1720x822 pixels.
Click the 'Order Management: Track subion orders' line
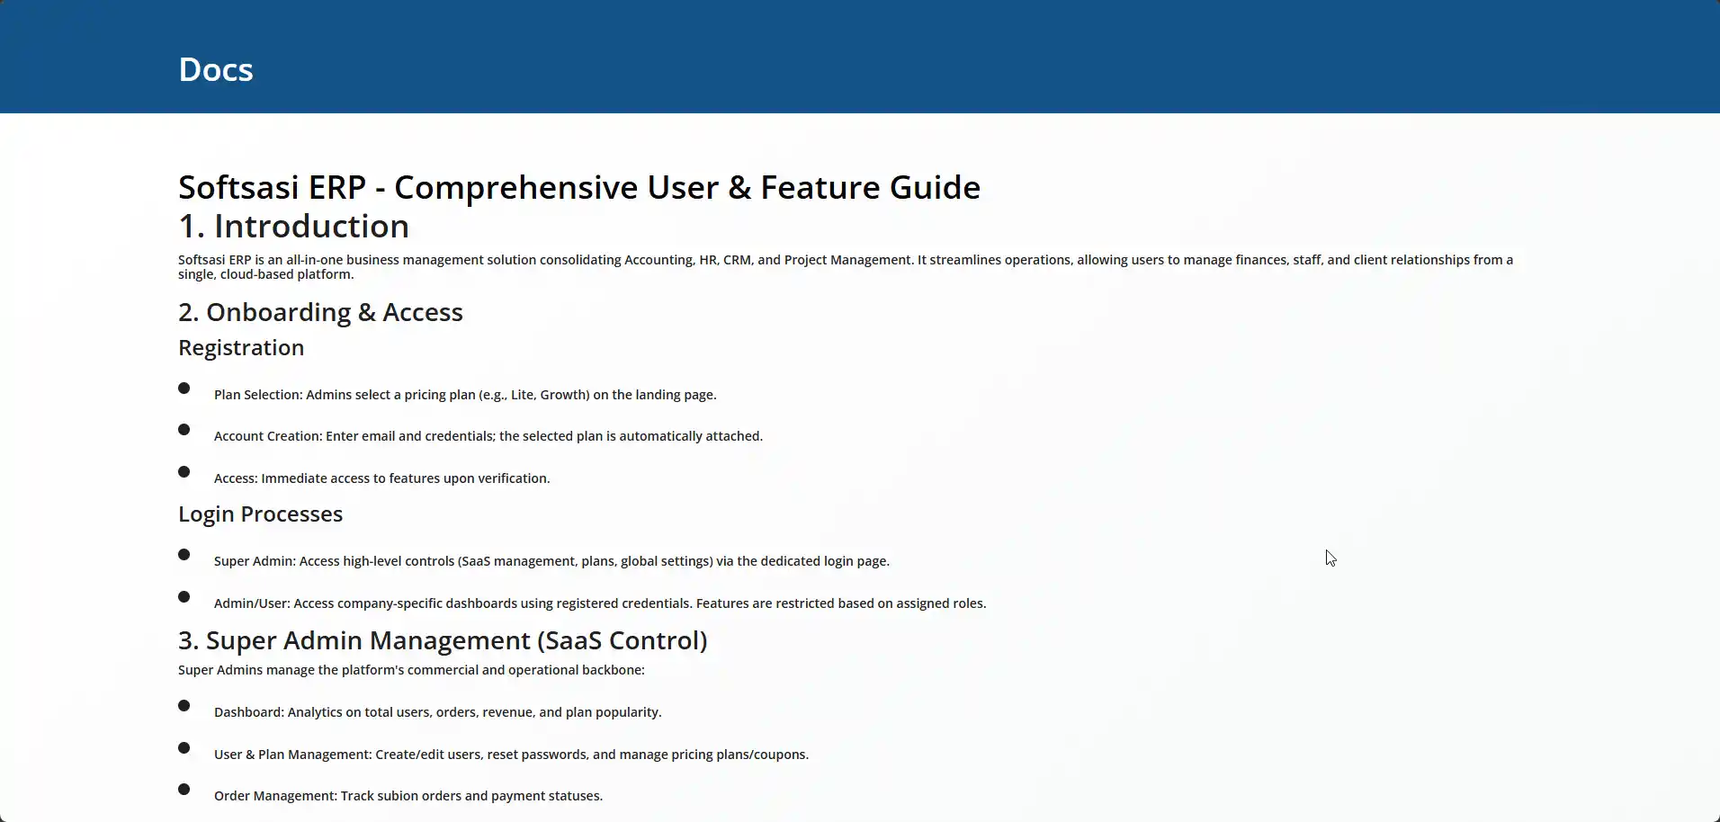[408, 796]
